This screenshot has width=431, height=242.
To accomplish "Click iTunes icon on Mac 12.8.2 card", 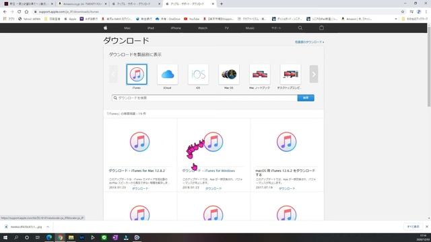I will pos(139,142).
